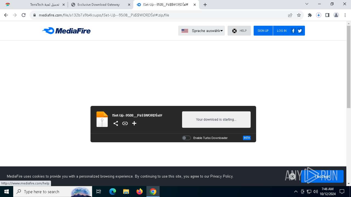The width and height of the screenshot is (351, 197).
Task: Switch to Exclusive Download Gateway tab
Action: [x=101, y=5]
